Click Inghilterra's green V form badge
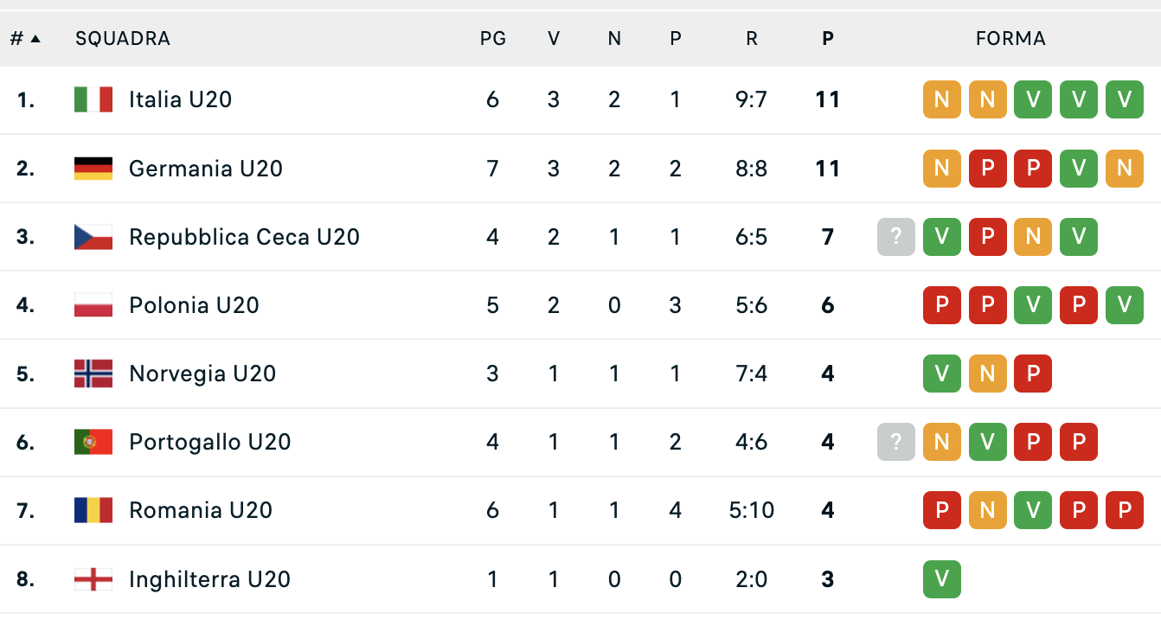Screen dimensions: 1161x626 942,579
